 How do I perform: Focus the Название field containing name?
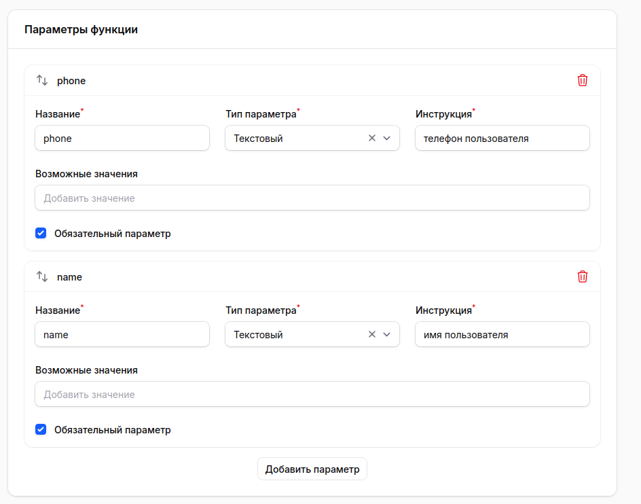122,335
